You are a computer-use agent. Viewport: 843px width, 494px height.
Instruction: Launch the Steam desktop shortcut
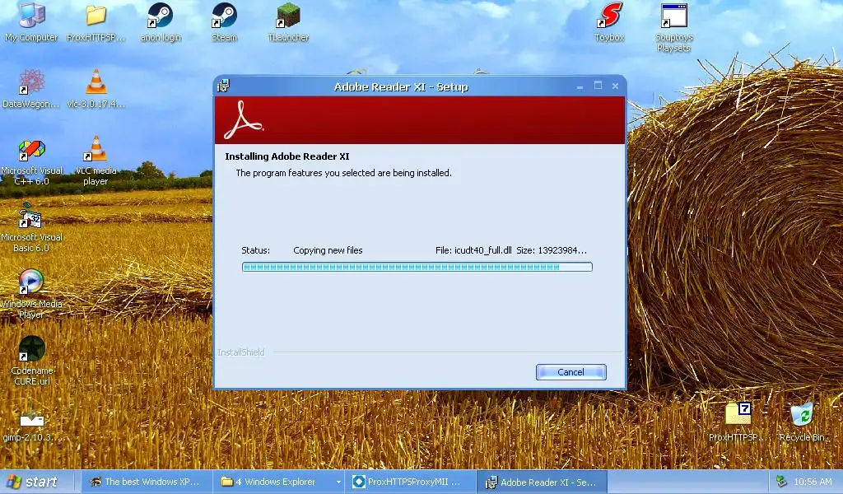click(224, 21)
